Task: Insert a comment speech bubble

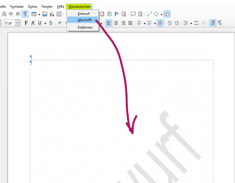Action: [x=133, y=14]
